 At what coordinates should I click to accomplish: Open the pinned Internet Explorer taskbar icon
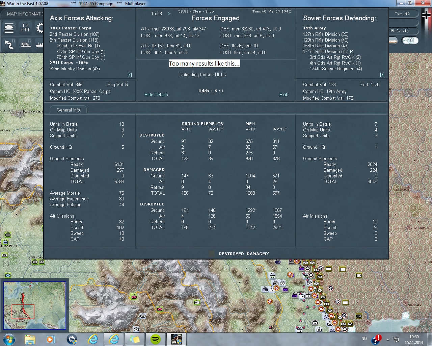click(93, 339)
